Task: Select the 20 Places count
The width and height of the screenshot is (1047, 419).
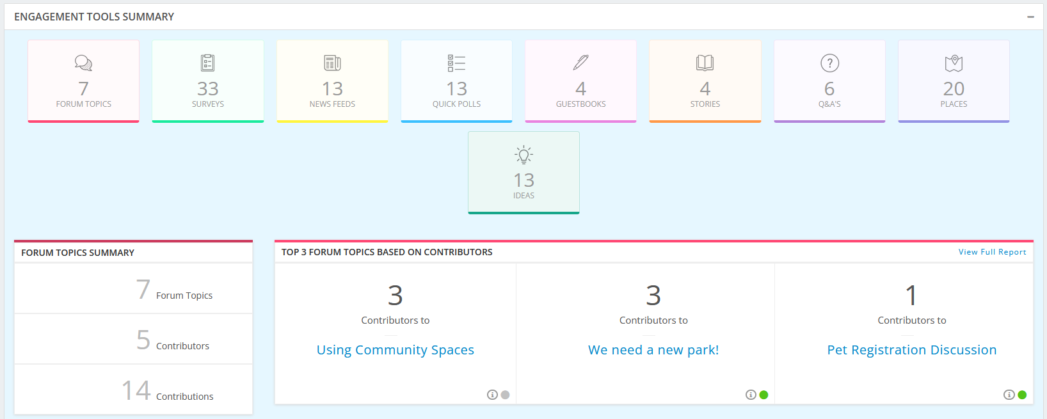Action: coord(954,88)
